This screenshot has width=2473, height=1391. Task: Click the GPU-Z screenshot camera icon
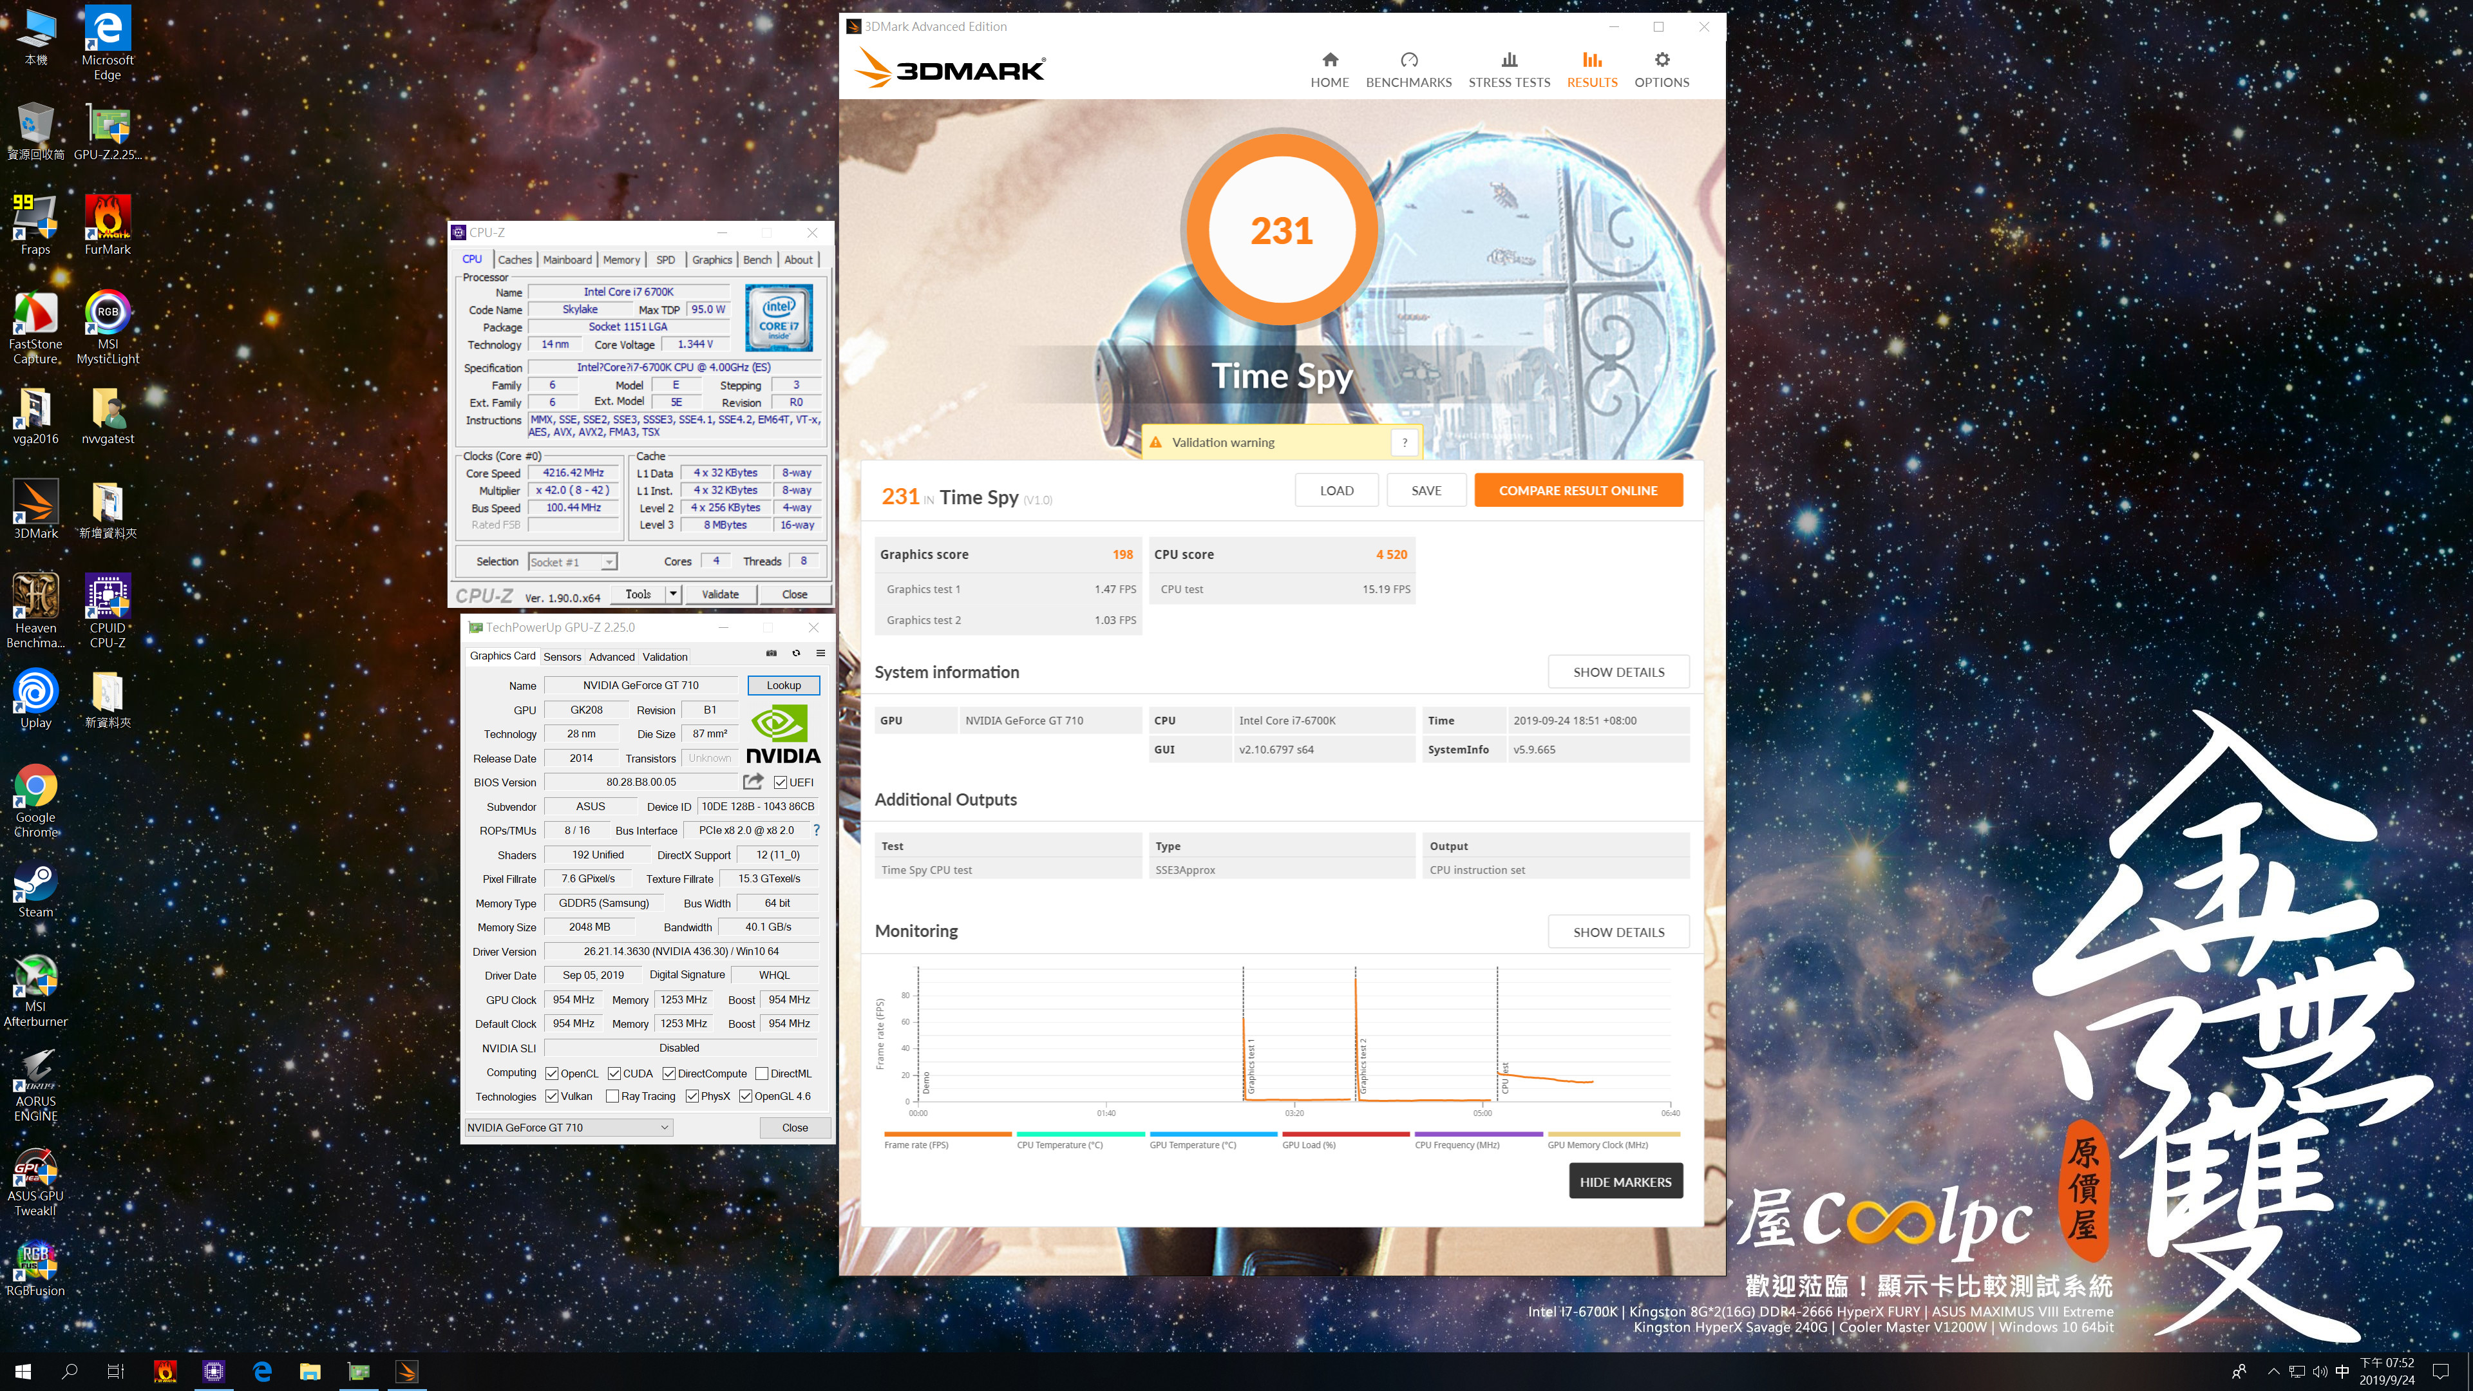771,653
